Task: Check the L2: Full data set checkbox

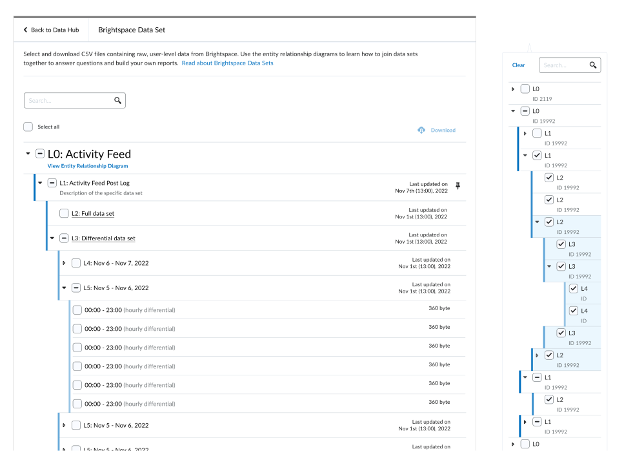Action: pos(64,213)
